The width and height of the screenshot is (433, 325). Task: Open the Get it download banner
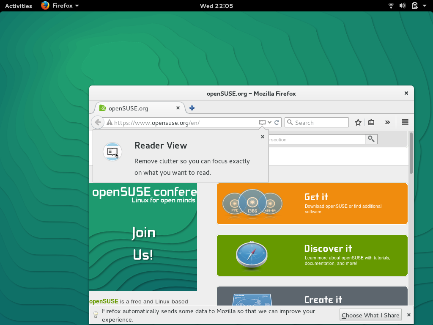coord(312,204)
